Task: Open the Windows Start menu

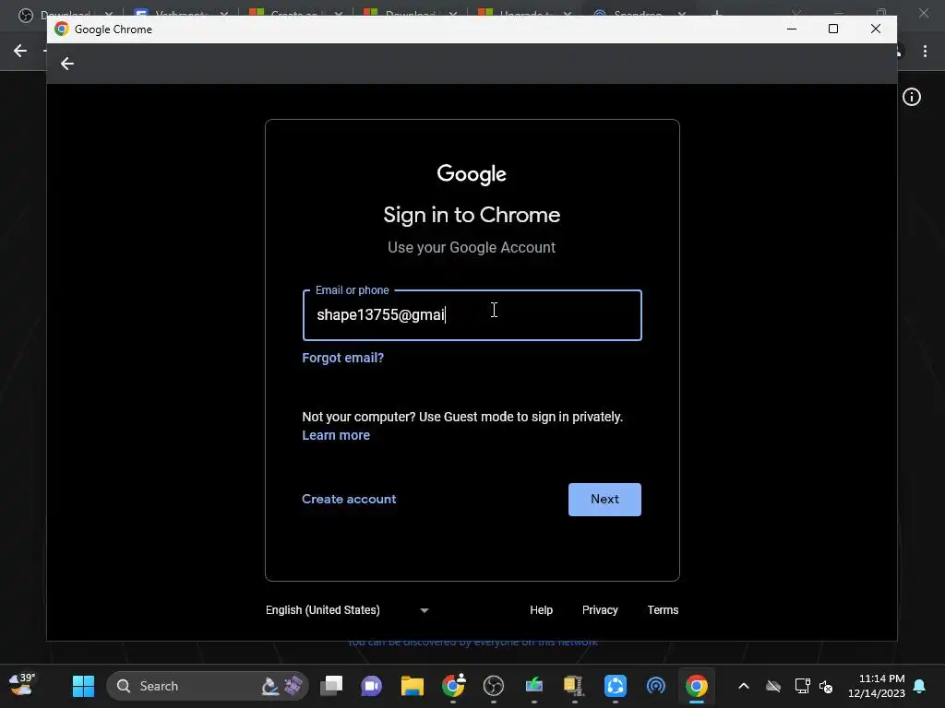Action: [83, 686]
